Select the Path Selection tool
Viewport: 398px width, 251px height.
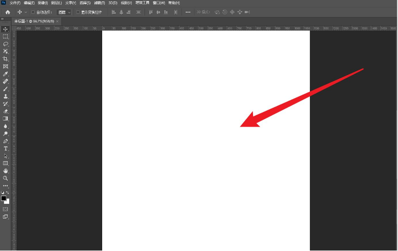click(5, 156)
